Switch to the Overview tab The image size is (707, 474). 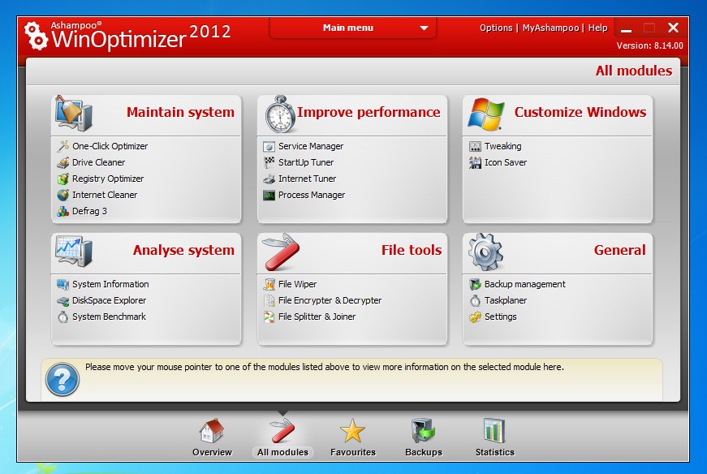tap(212, 438)
